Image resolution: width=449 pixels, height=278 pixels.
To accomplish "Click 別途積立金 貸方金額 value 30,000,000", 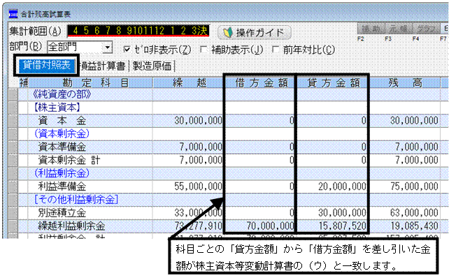I will pos(342,213).
